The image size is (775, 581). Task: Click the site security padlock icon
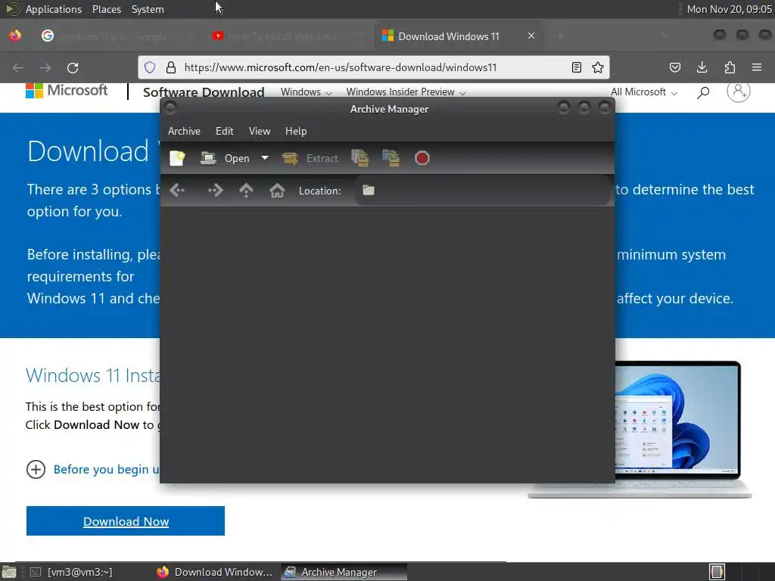point(171,67)
